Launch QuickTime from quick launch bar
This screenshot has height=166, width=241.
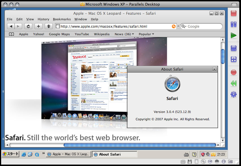pos(37,154)
